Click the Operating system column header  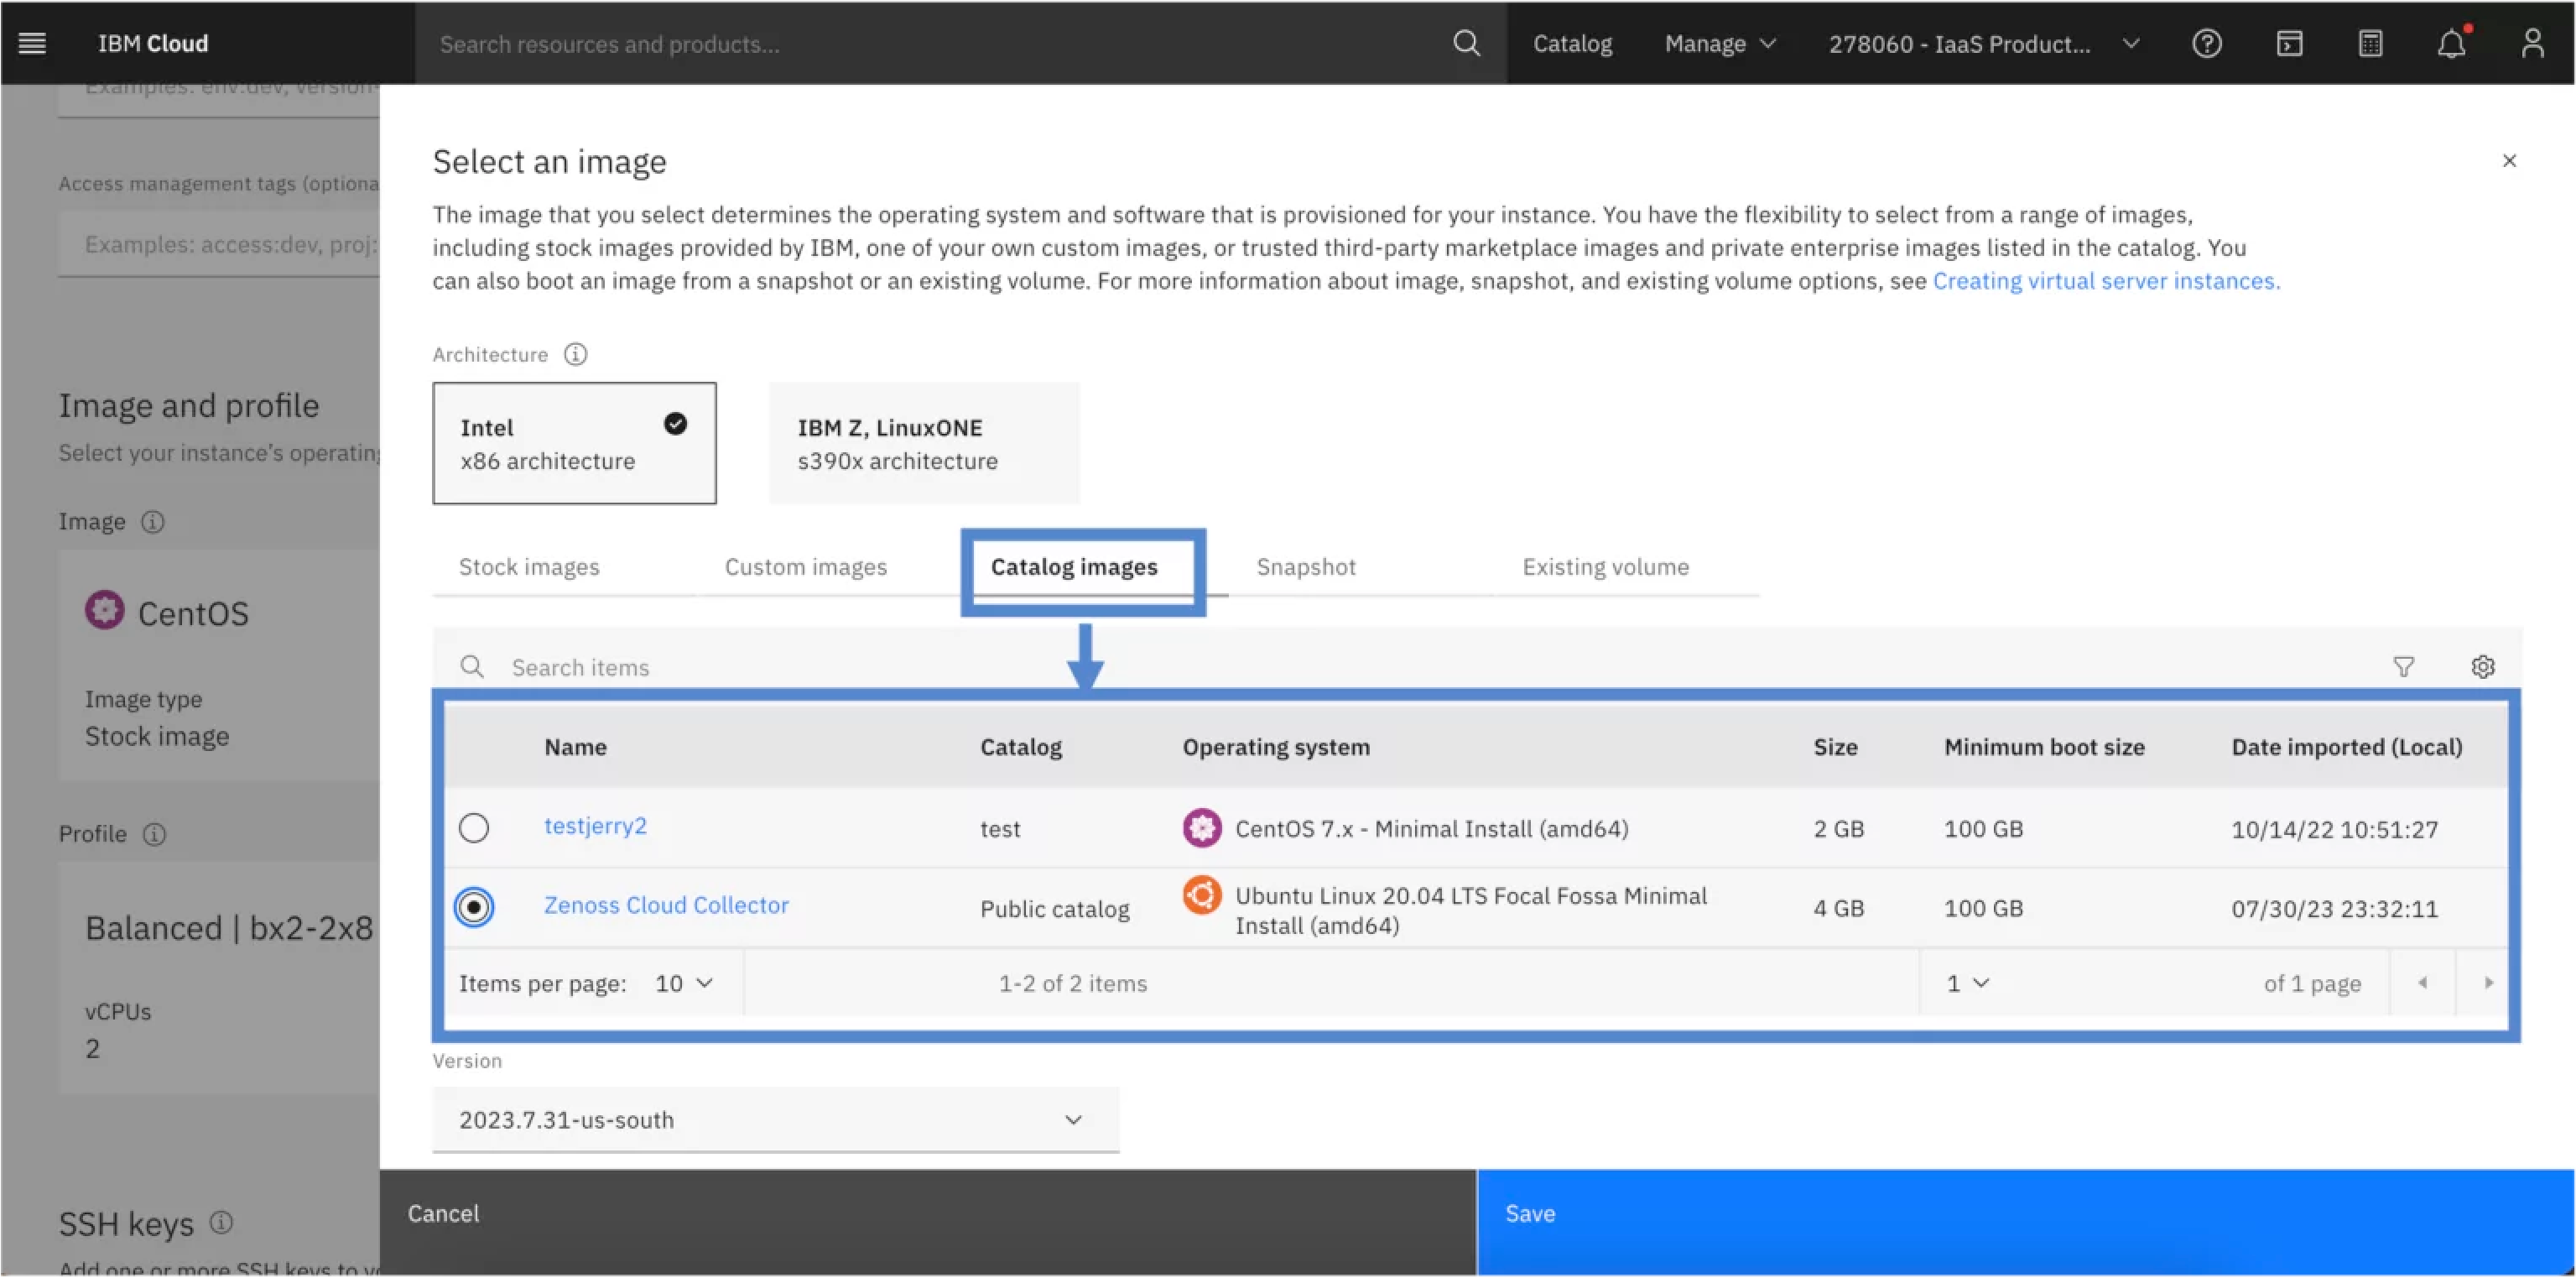[1276, 746]
